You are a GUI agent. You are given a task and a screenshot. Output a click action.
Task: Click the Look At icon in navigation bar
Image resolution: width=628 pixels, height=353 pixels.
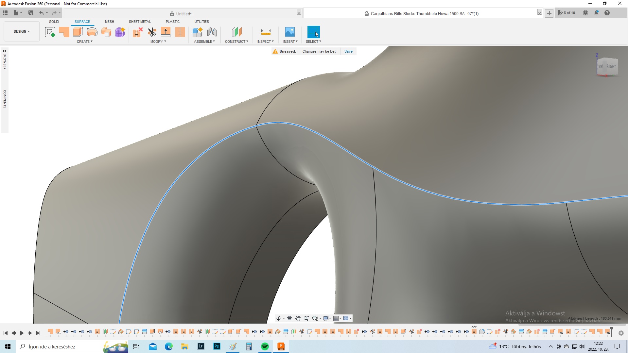pos(289,318)
